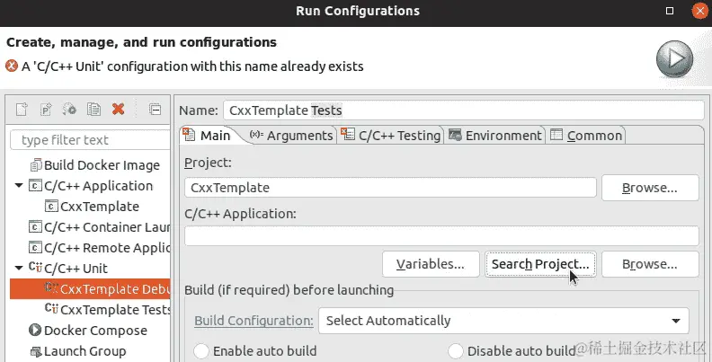712x362 pixels.
Task: Open the Arguments tab
Action: tap(291, 135)
